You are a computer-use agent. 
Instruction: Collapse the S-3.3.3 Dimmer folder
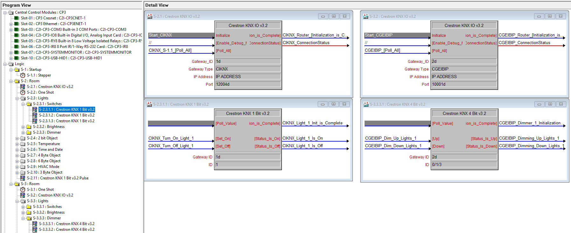[x=23, y=218]
